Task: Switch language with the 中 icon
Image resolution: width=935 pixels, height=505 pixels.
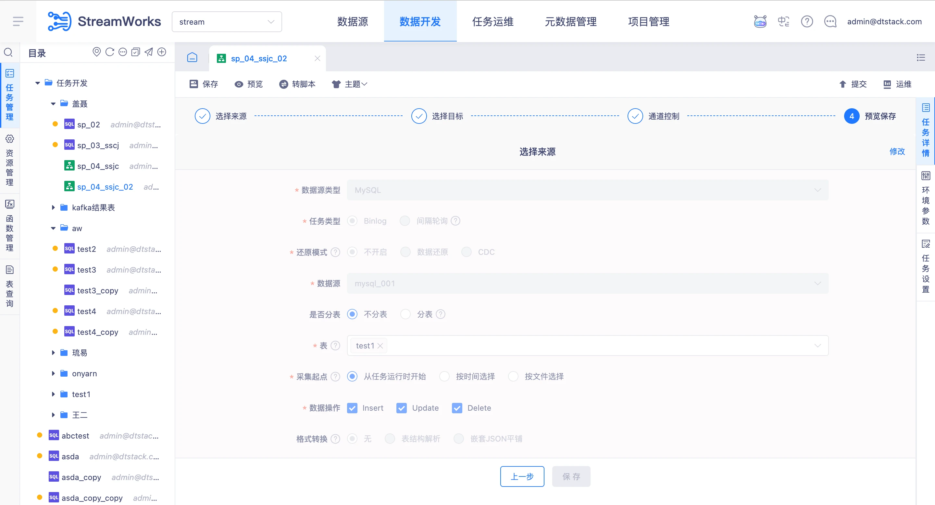Action: coord(783,21)
